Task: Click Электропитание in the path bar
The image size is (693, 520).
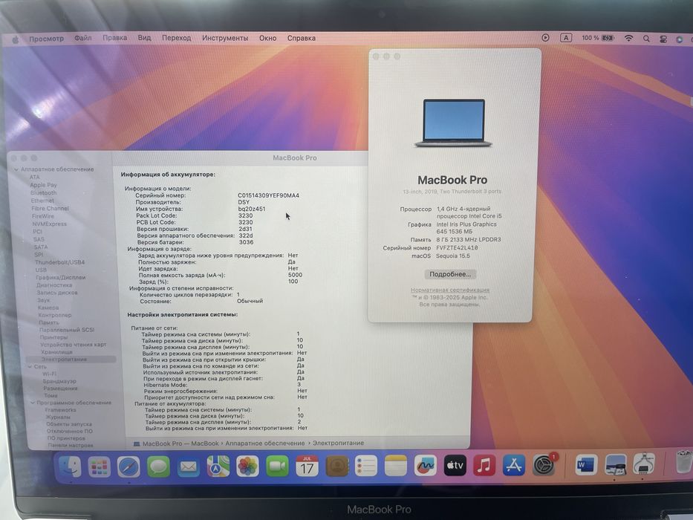Action: 338,443
